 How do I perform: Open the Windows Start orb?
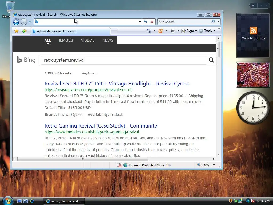point(7,200)
